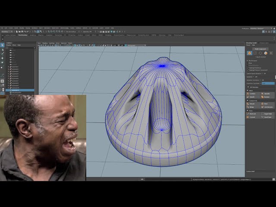Viewport: 276px width, 207px height.
Task: Click the Save Scene icon
Action: [22, 31]
